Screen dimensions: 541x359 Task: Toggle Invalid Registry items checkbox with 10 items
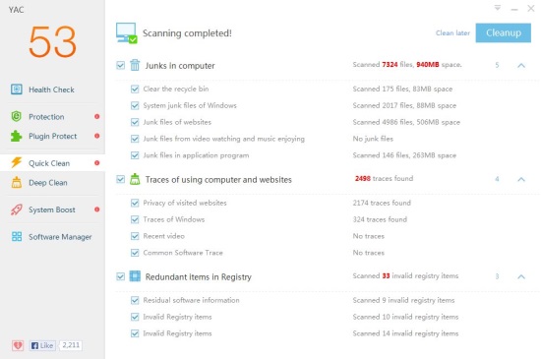tap(135, 317)
